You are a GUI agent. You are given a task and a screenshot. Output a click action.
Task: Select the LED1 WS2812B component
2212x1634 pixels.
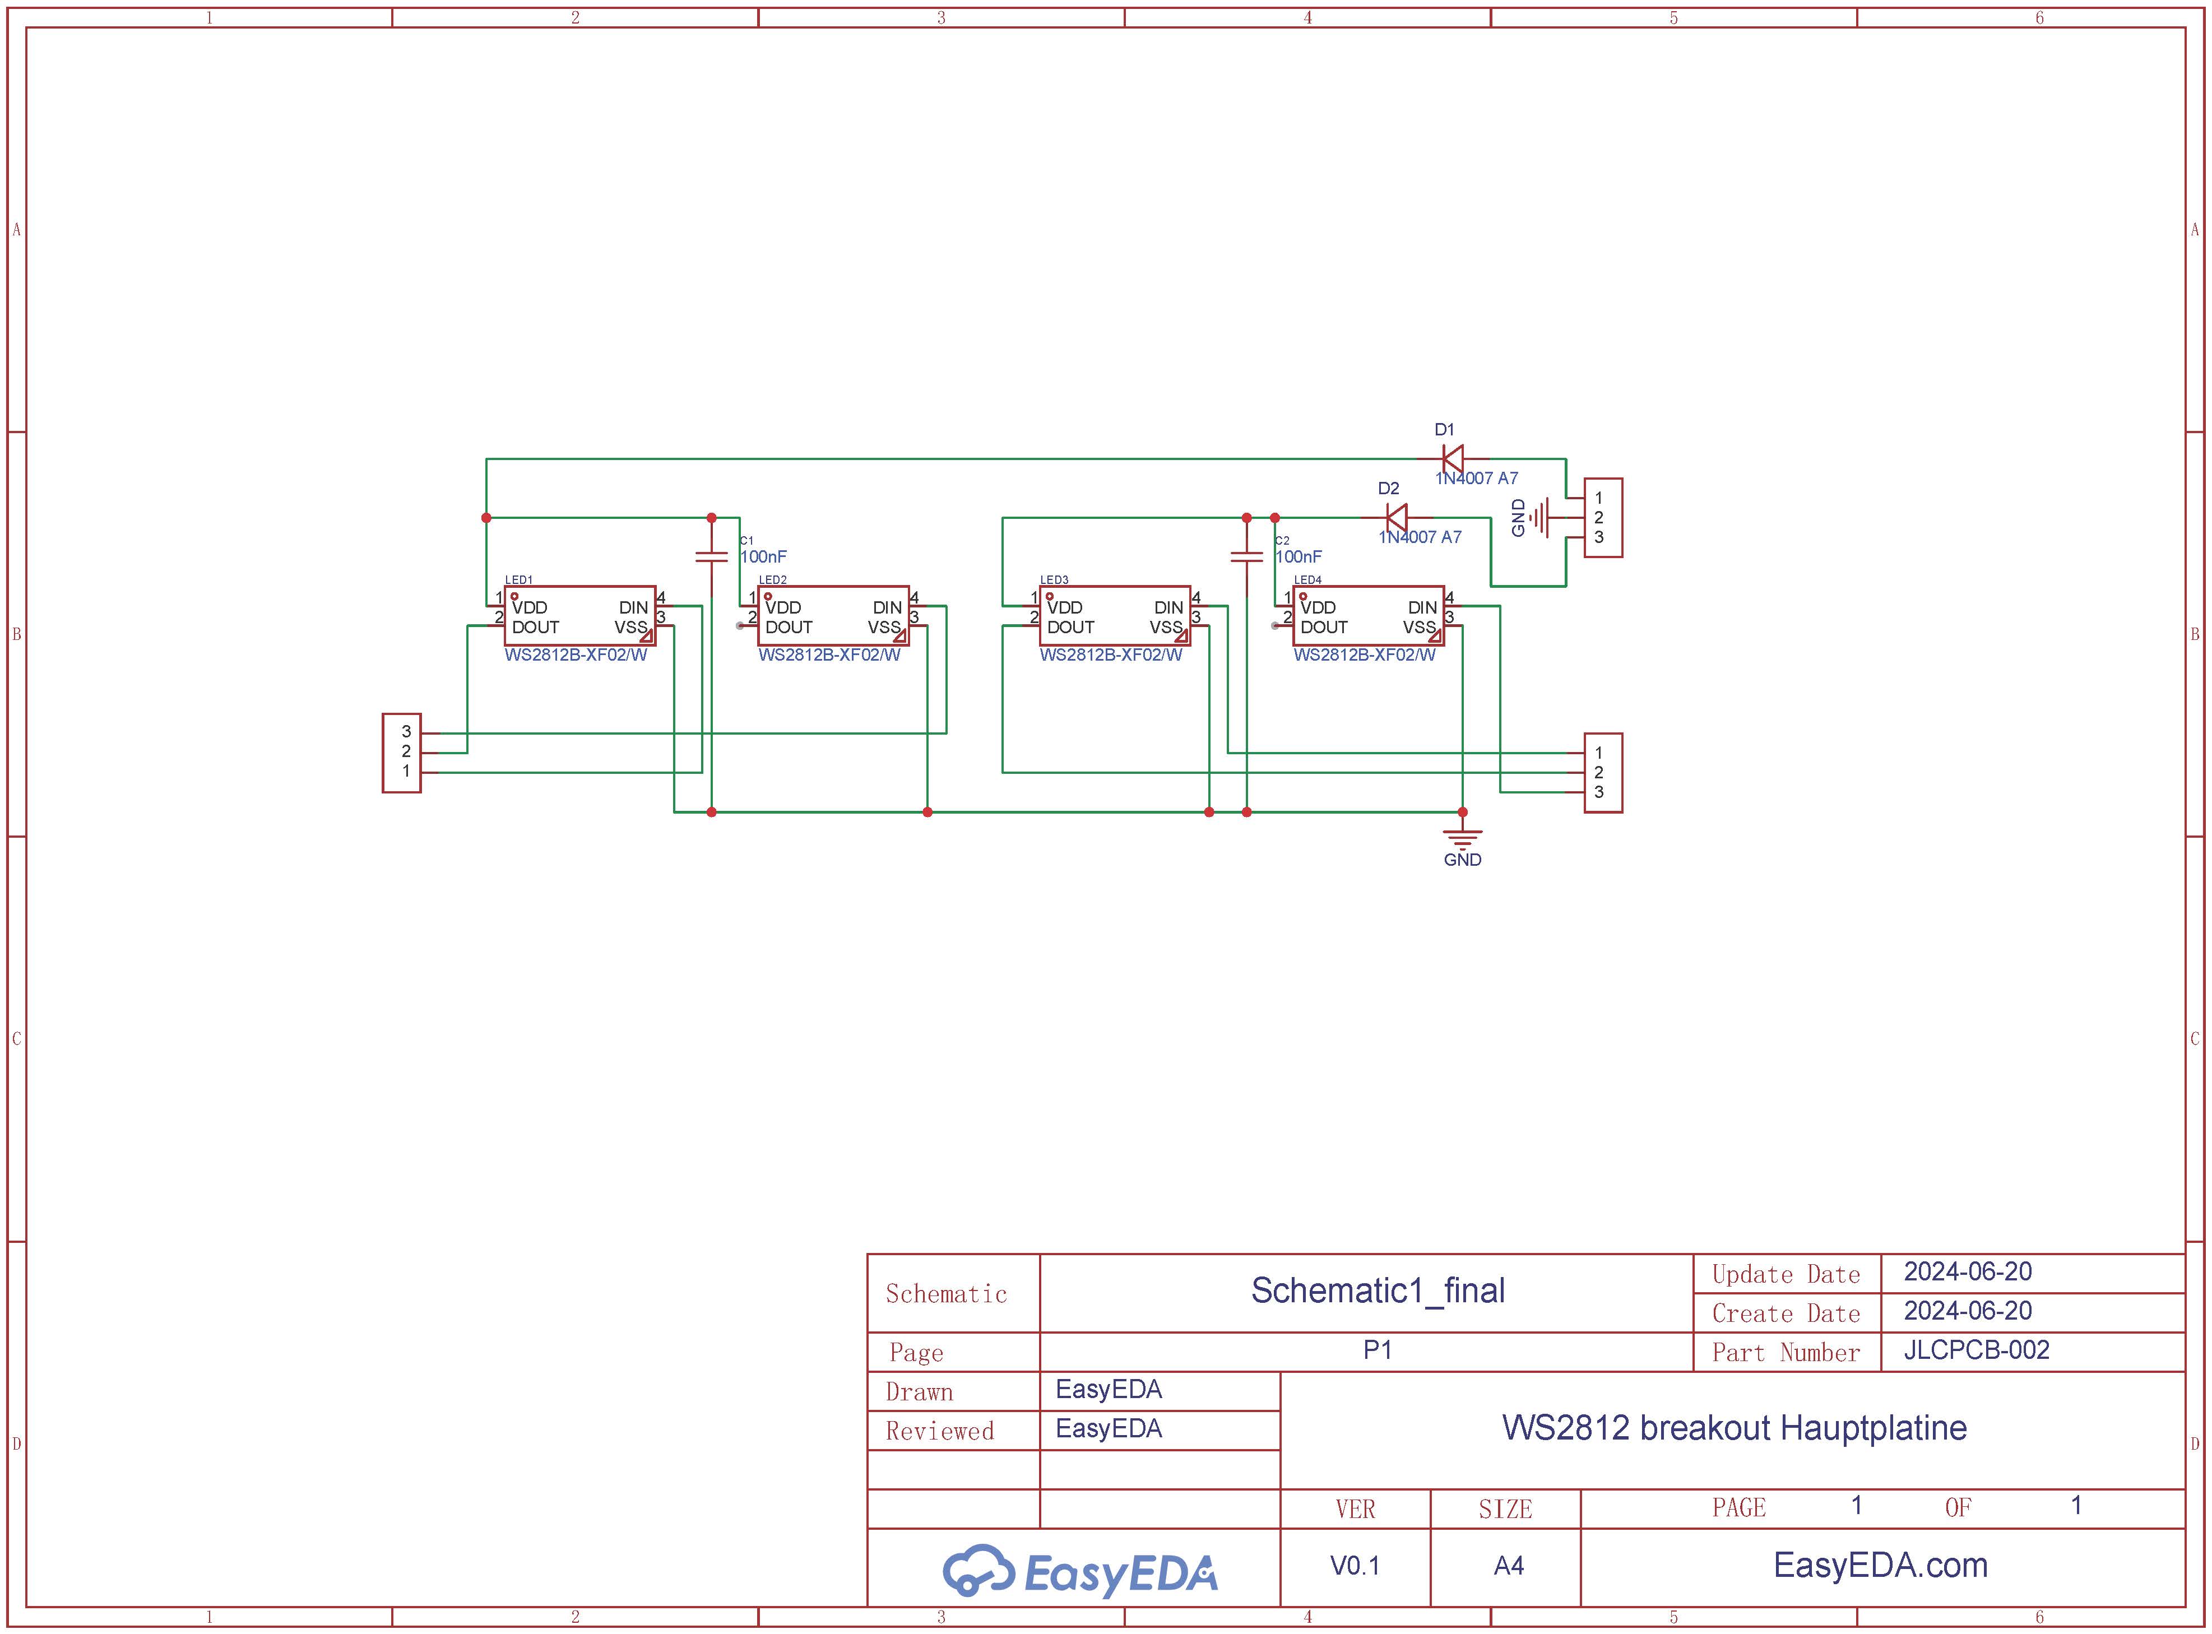[x=579, y=615]
